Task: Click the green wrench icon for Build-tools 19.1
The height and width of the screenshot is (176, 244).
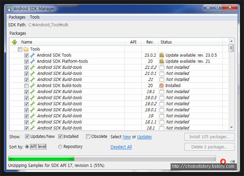Action: coord(32,92)
